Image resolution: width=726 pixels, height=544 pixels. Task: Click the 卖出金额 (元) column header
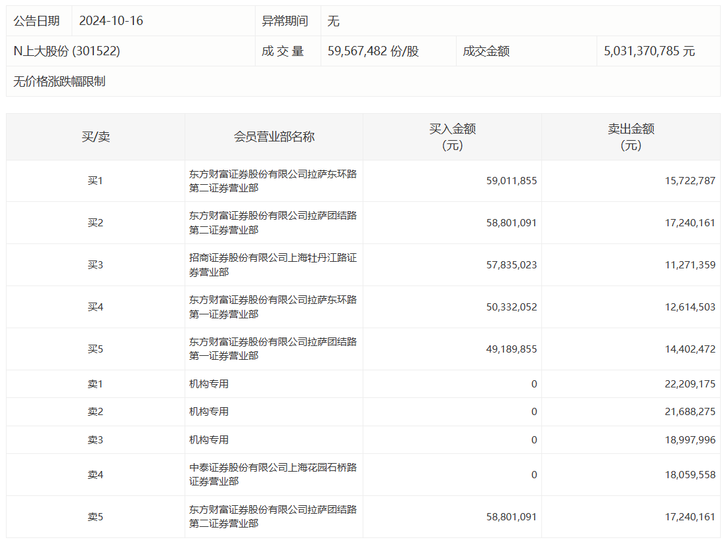(x=631, y=137)
